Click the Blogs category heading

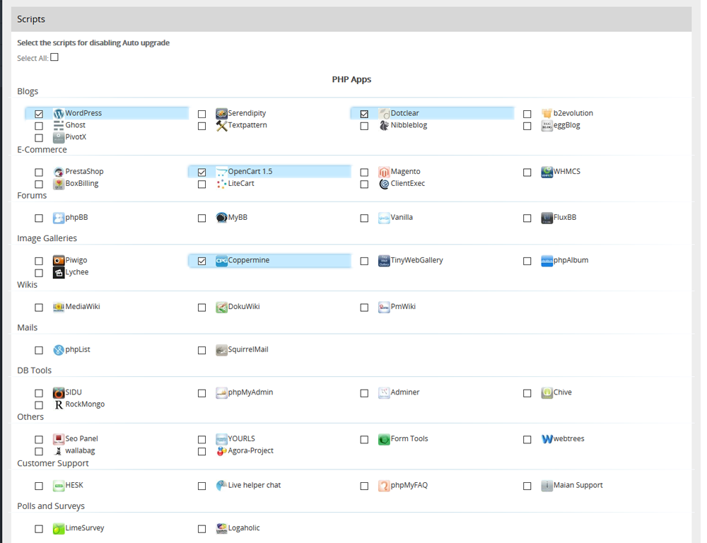pos(28,91)
